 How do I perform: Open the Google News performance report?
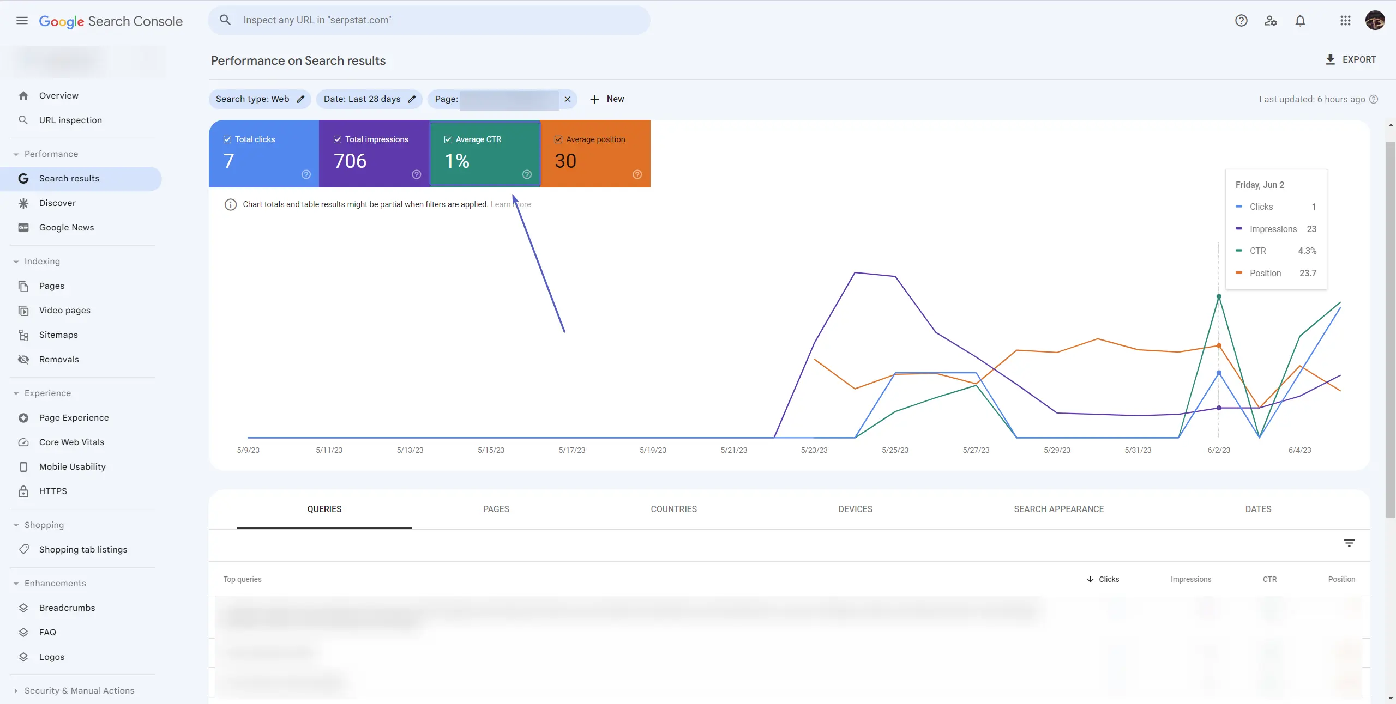(67, 227)
